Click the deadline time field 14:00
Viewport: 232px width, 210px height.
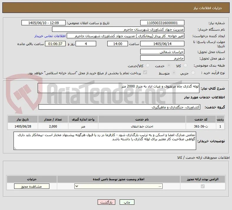click(x=118, y=44)
